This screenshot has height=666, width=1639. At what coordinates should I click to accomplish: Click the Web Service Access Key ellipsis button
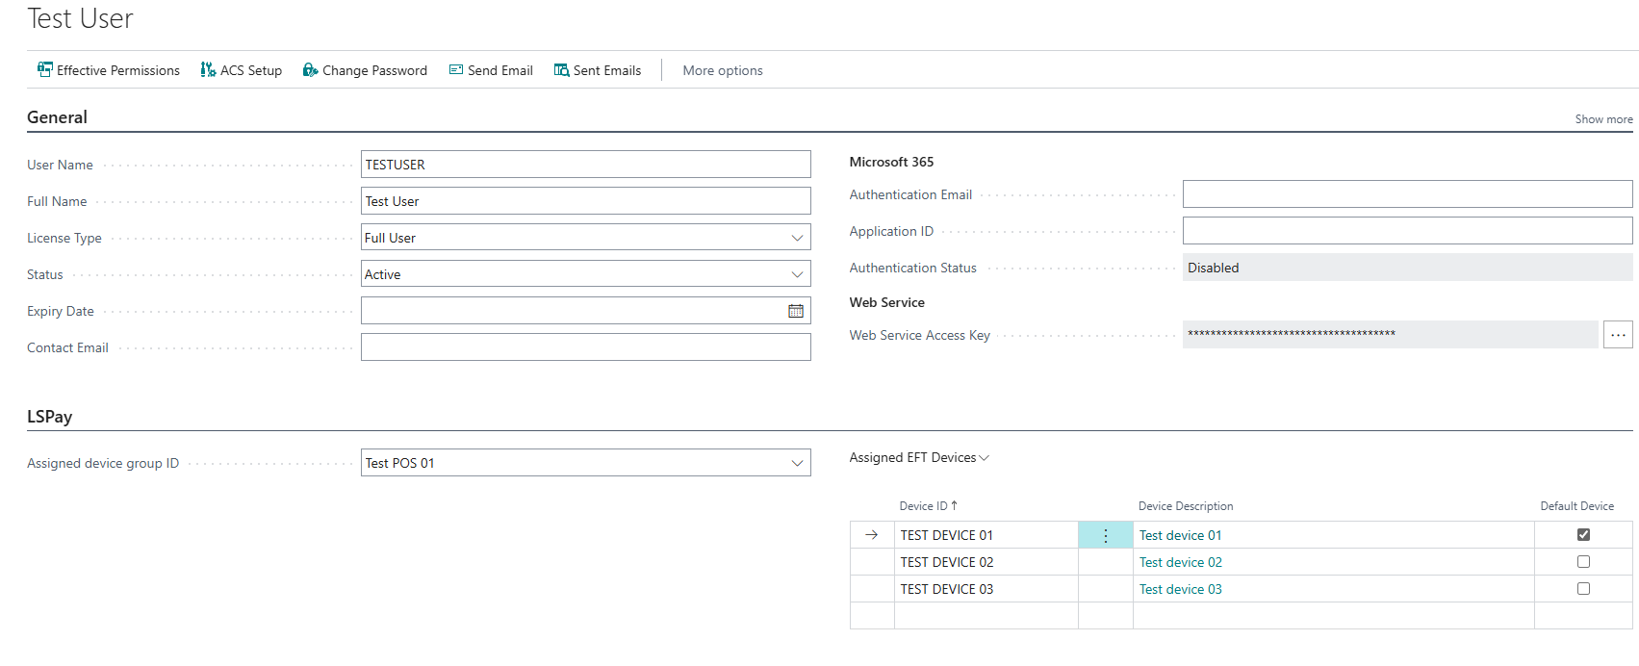[x=1618, y=335]
